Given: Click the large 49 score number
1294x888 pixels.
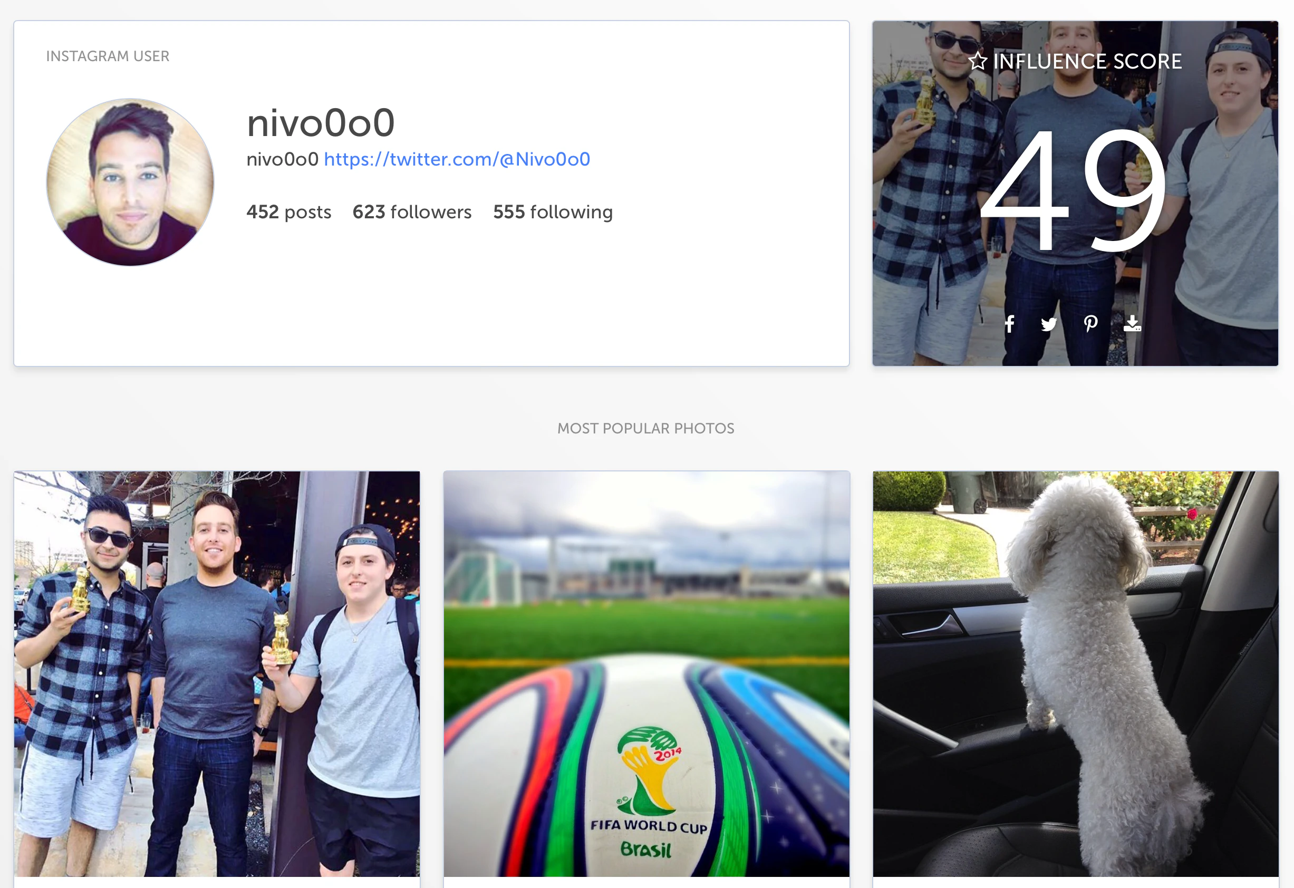Looking at the screenshot, I should (x=1073, y=189).
